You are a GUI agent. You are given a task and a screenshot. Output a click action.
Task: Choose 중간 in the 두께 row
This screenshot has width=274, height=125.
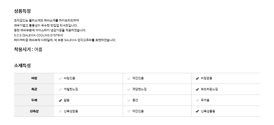(136, 101)
